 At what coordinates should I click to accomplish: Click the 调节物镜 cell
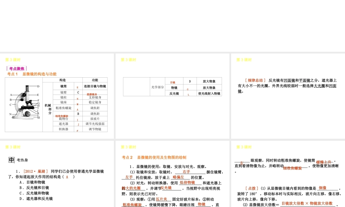tap(95, 129)
